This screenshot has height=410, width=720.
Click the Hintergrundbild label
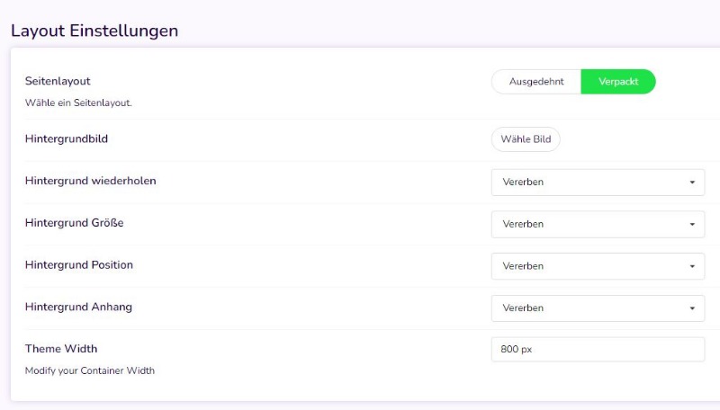pyautogui.click(x=67, y=138)
